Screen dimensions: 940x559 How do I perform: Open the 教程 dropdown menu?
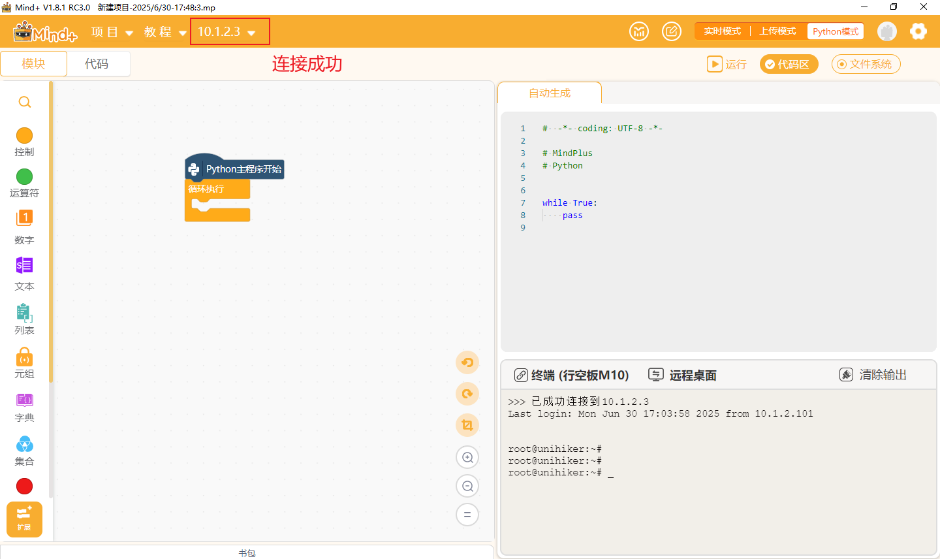click(x=166, y=32)
